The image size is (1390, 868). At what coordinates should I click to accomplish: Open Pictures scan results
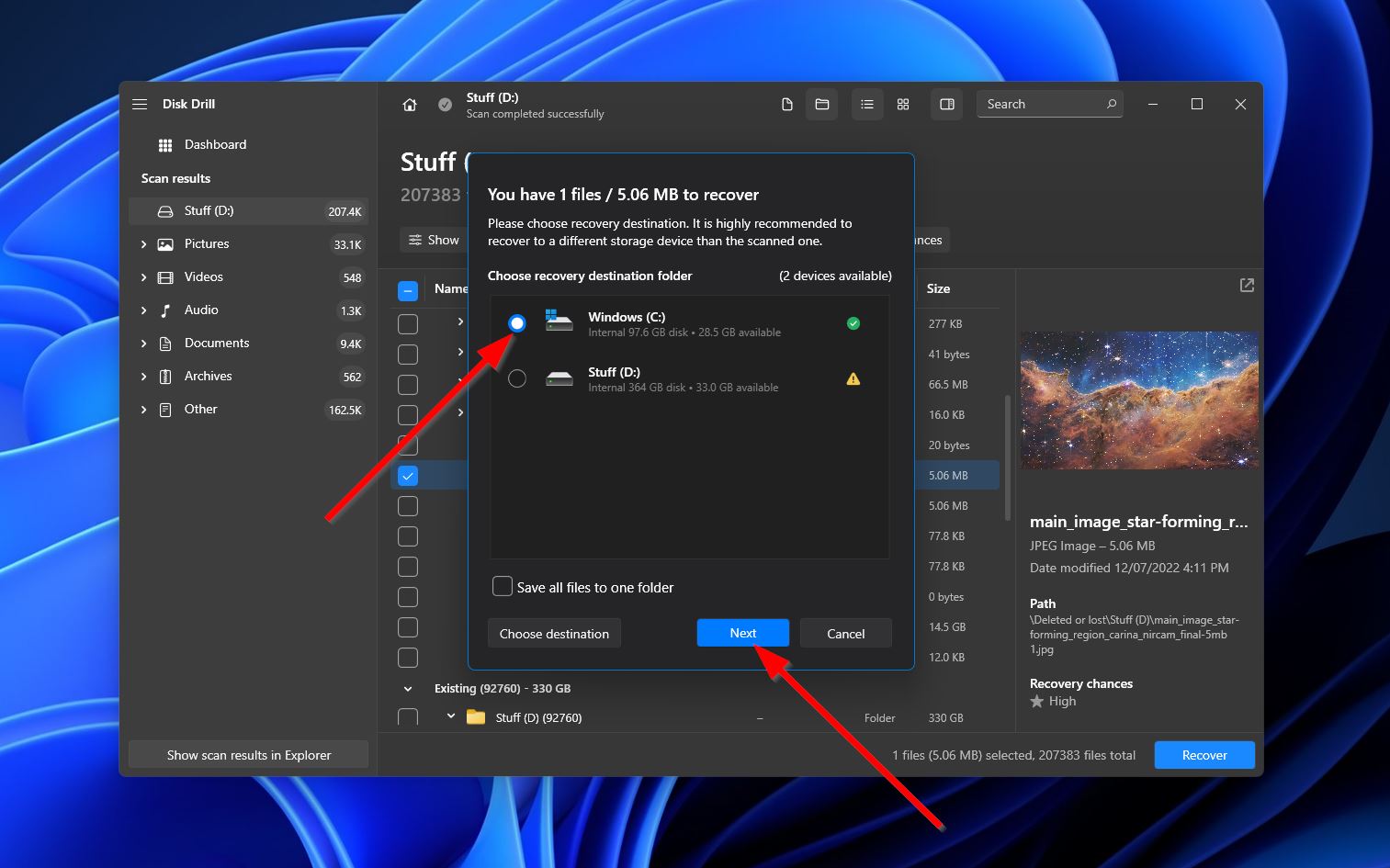click(x=248, y=244)
